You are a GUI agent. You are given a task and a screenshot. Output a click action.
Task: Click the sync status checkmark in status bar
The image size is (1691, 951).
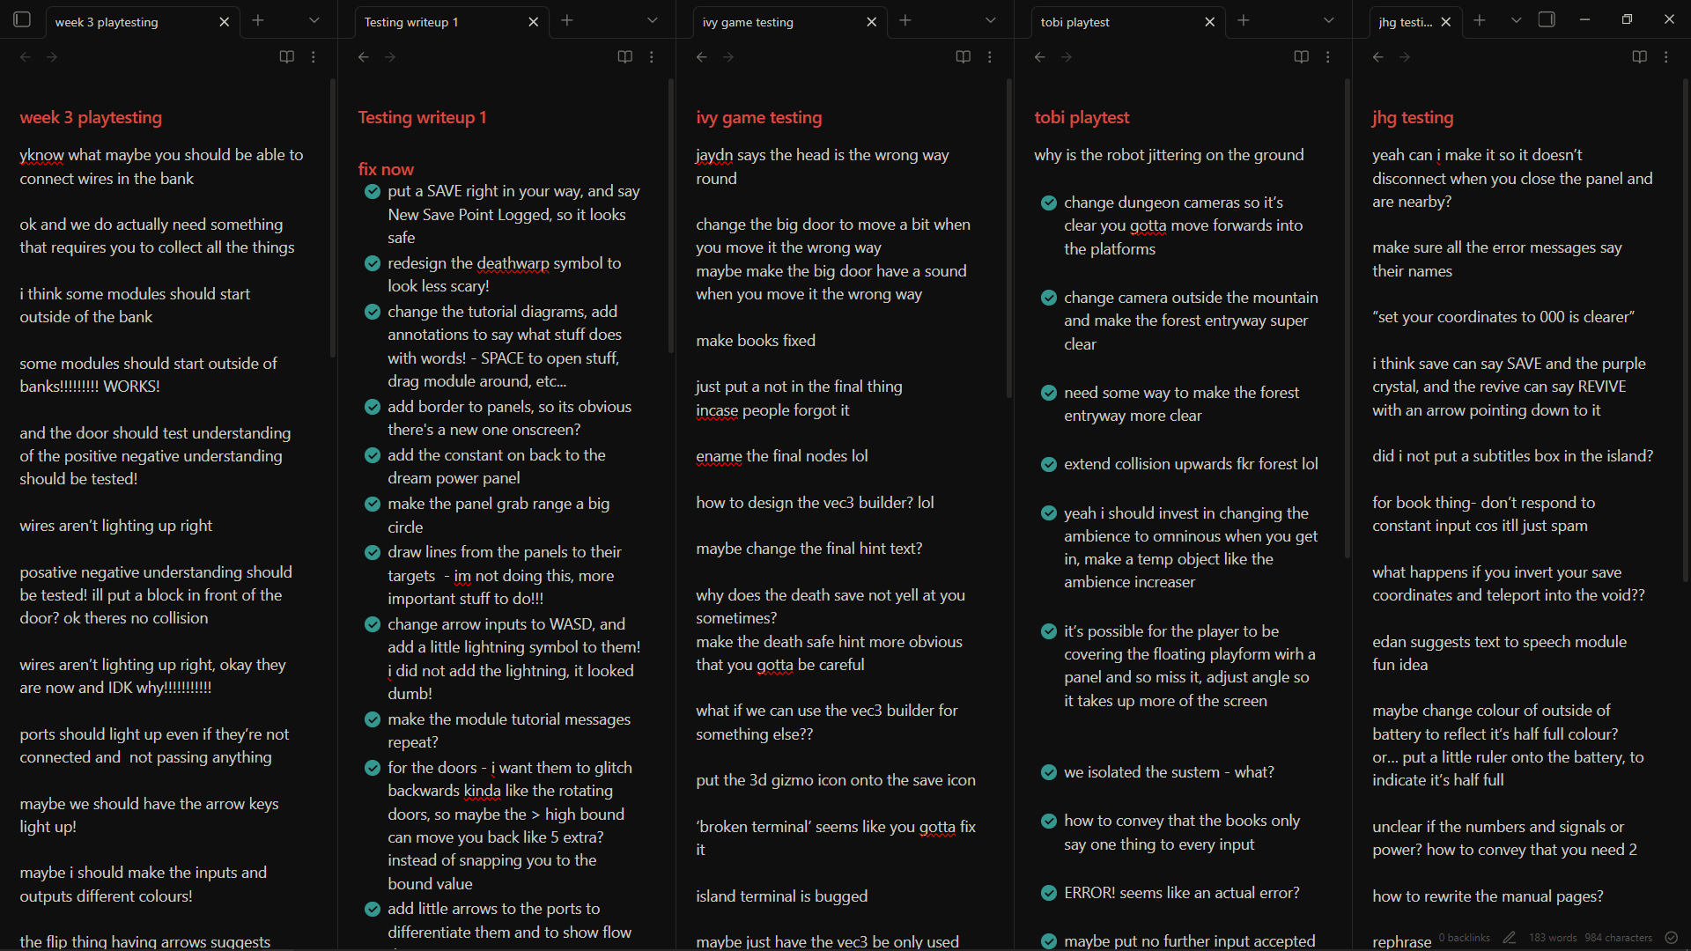(x=1672, y=938)
